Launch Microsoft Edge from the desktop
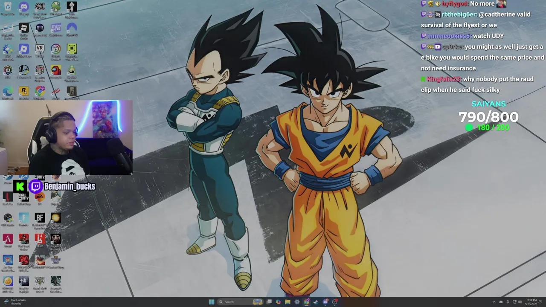 [x=8, y=93]
